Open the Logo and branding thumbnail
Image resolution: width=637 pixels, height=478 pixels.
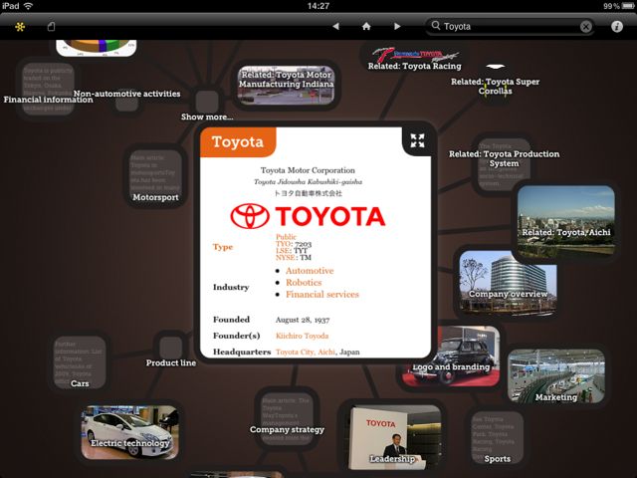pyautogui.click(x=451, y=357)
